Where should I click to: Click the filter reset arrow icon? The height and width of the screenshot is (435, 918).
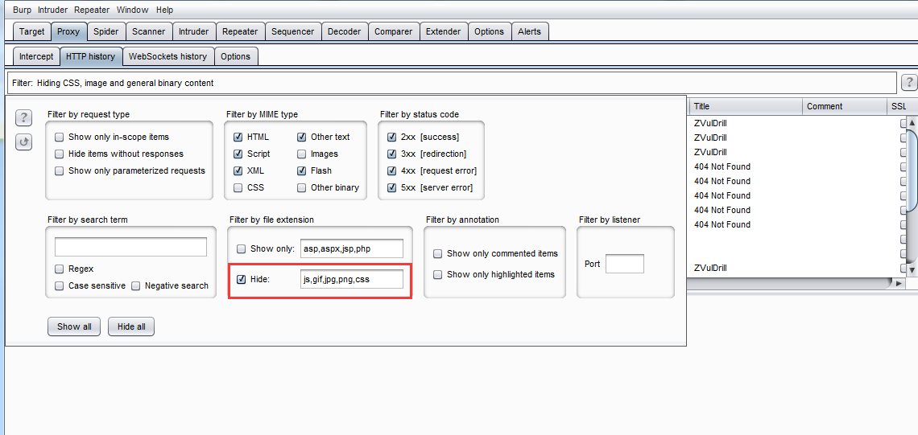[x=23, y=142]
